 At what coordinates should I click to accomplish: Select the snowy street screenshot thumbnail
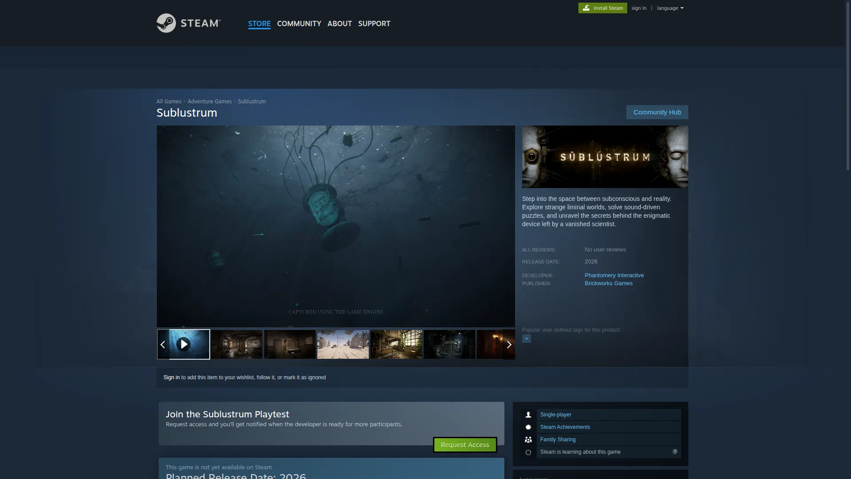click(343, 344)
